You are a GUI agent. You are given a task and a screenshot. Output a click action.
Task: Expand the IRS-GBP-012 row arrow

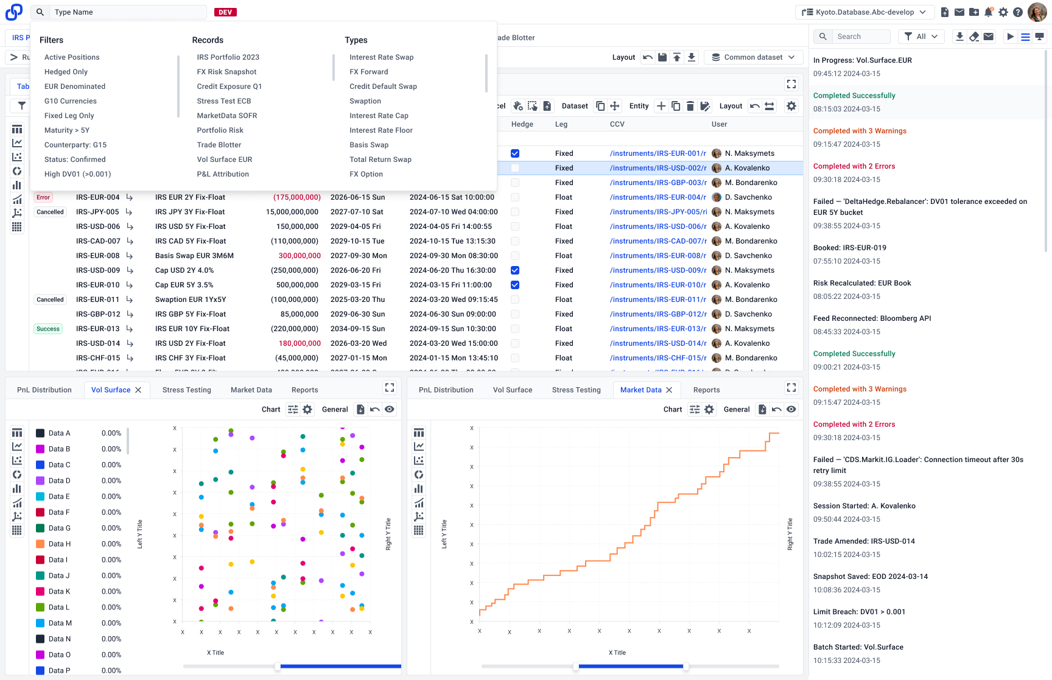click(x=130, y=314)
